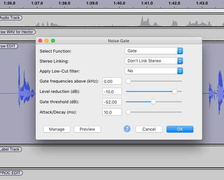Viewport: 224px width, 180px height.
Task: Click the Gate frequencies above input field
Action: tap(112, 81)
